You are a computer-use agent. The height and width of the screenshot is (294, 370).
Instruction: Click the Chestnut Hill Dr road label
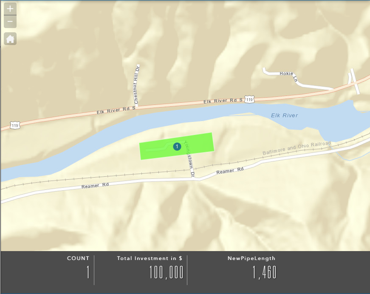[x=137, y=85]
